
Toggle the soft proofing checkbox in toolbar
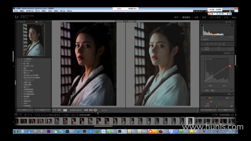(x=100, y=110)
